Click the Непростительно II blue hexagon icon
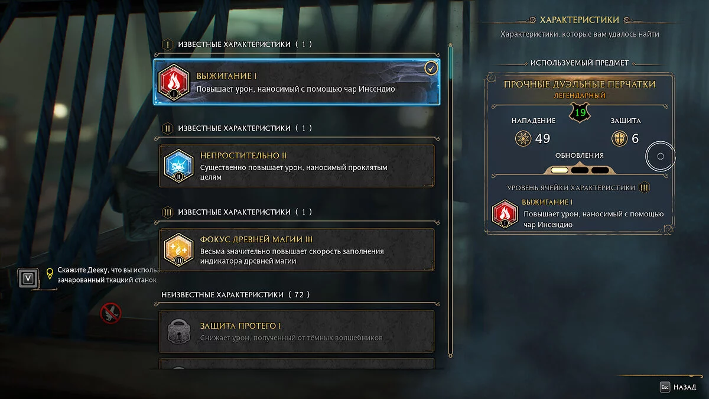The width and height of the screenshot is (709, 399). [178, 167]
